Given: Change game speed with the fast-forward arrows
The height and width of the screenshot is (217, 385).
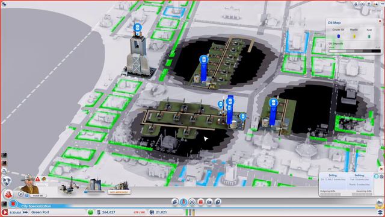Looking at the screenshot, I should click(25, 212).
